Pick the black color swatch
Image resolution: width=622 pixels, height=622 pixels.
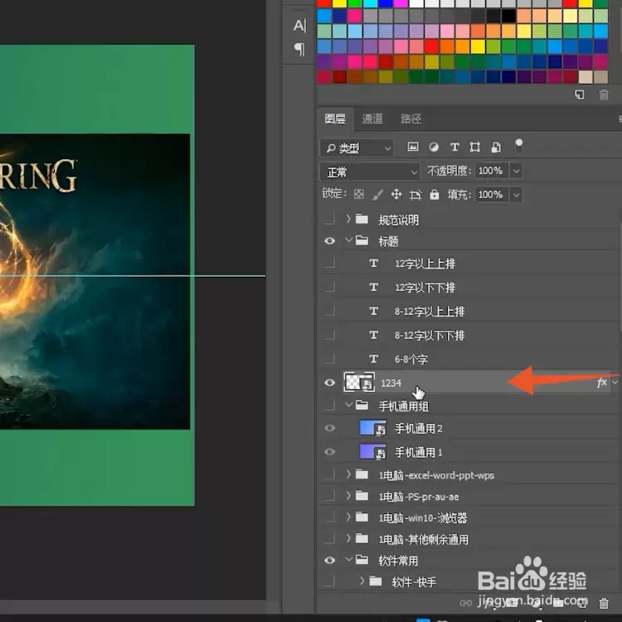tap(509, 17)
